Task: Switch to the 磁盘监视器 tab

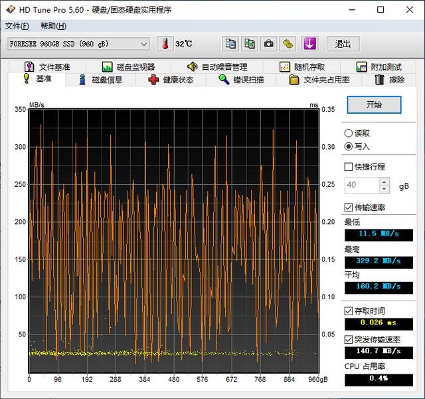Action: (128, 66)
